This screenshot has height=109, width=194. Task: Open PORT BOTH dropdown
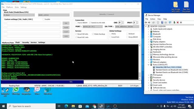[92, 27]
